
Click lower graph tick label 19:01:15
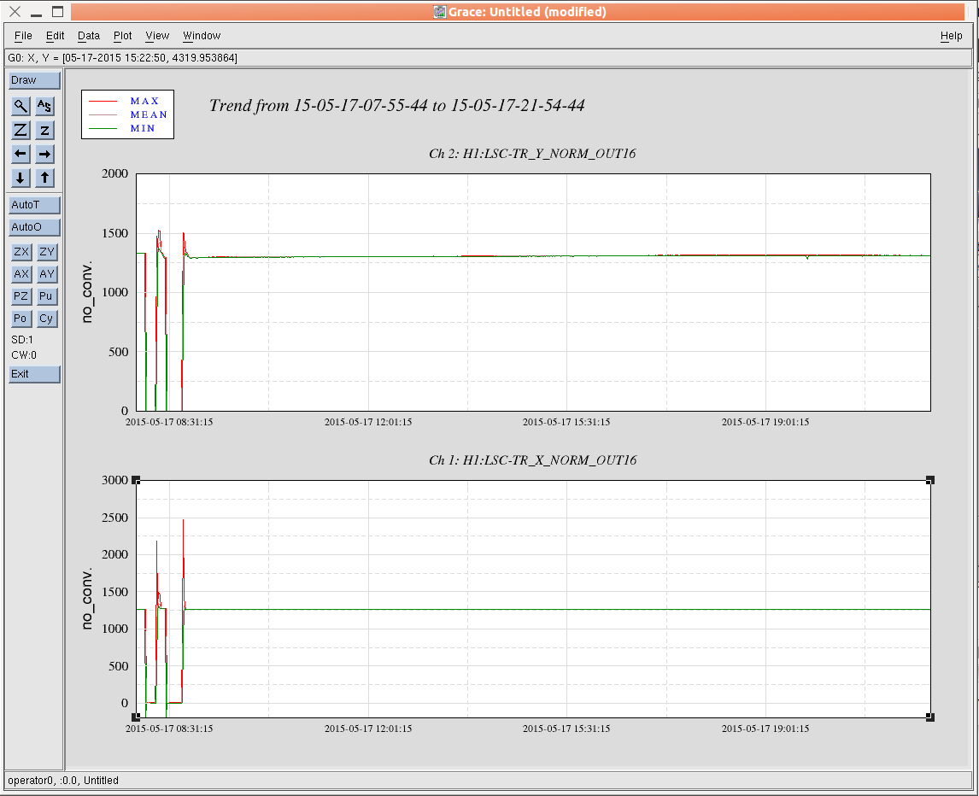click(x=765, y=729)
